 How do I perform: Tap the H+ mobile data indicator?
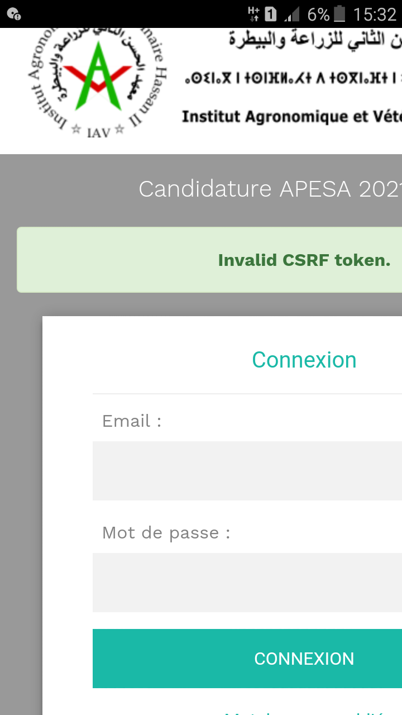pos(253,14)
